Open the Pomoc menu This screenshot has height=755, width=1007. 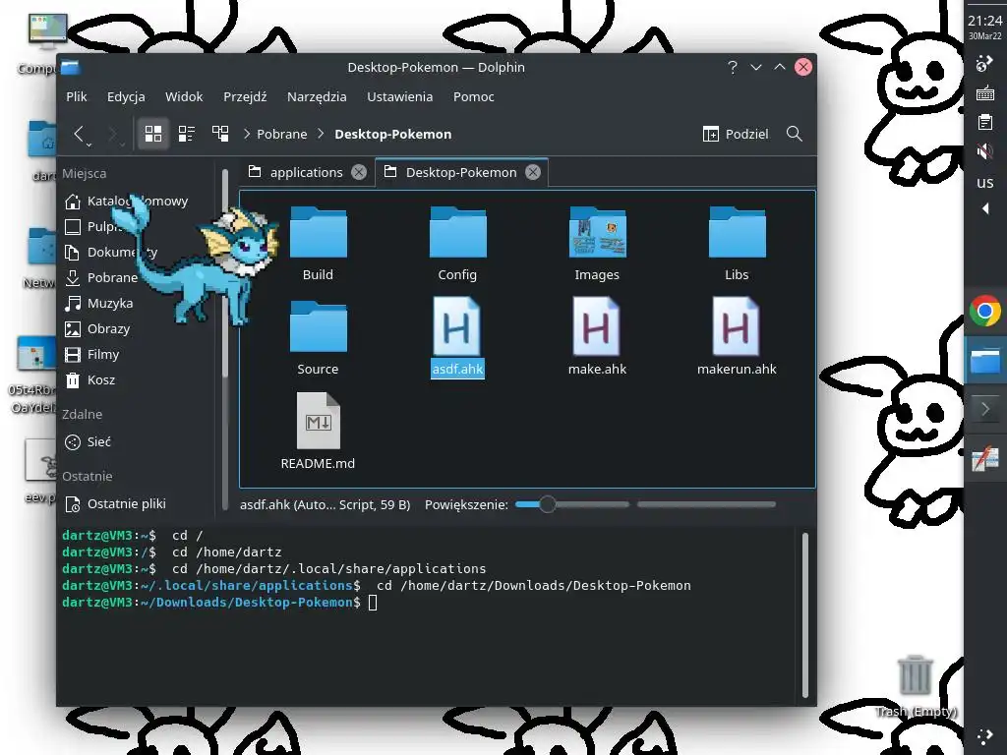(473, 96)
